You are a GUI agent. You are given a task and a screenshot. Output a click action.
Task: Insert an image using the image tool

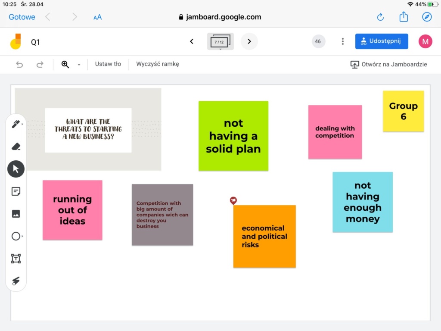tap(16, 214)
